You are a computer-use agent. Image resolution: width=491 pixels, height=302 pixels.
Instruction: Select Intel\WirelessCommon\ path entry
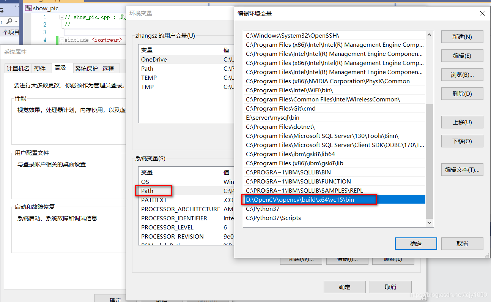click(334, 99)
